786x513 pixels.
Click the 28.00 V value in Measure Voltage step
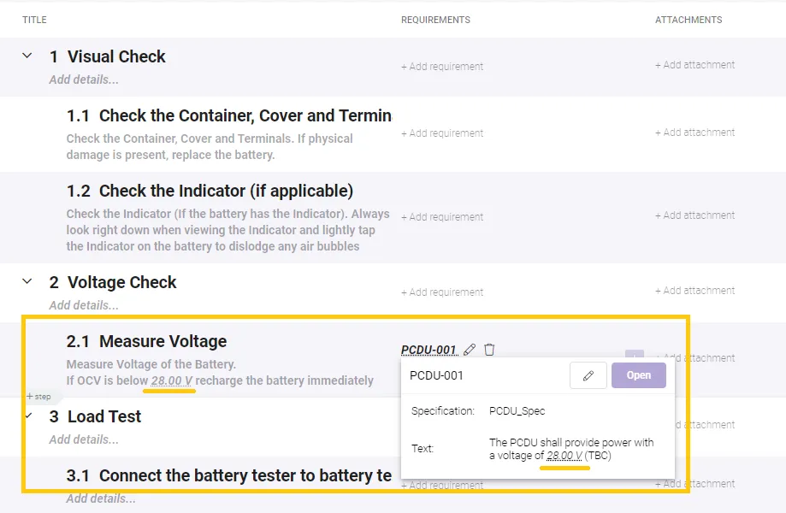point(171,380)
